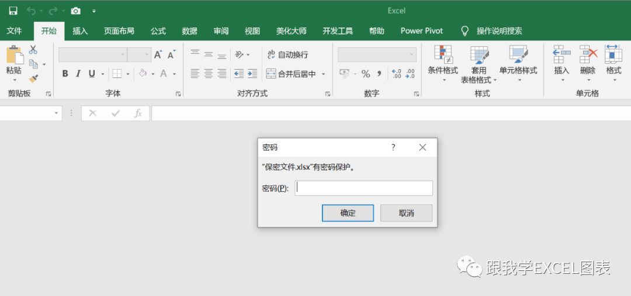The image size is (631, 296).
Task: Open the 合并后居中 dropdown arrow
Action: pyautogui.click(x=323, y=74)
